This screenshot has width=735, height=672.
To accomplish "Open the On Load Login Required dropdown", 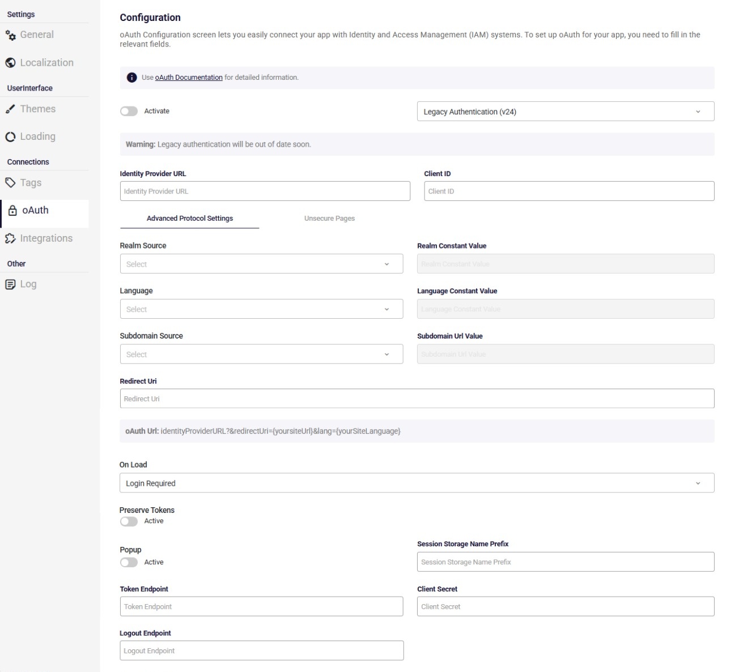I will click(x=417, y=483).
